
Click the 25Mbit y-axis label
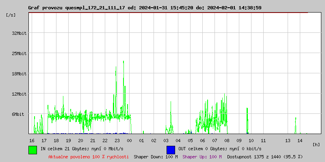click(x=19, y=53)
